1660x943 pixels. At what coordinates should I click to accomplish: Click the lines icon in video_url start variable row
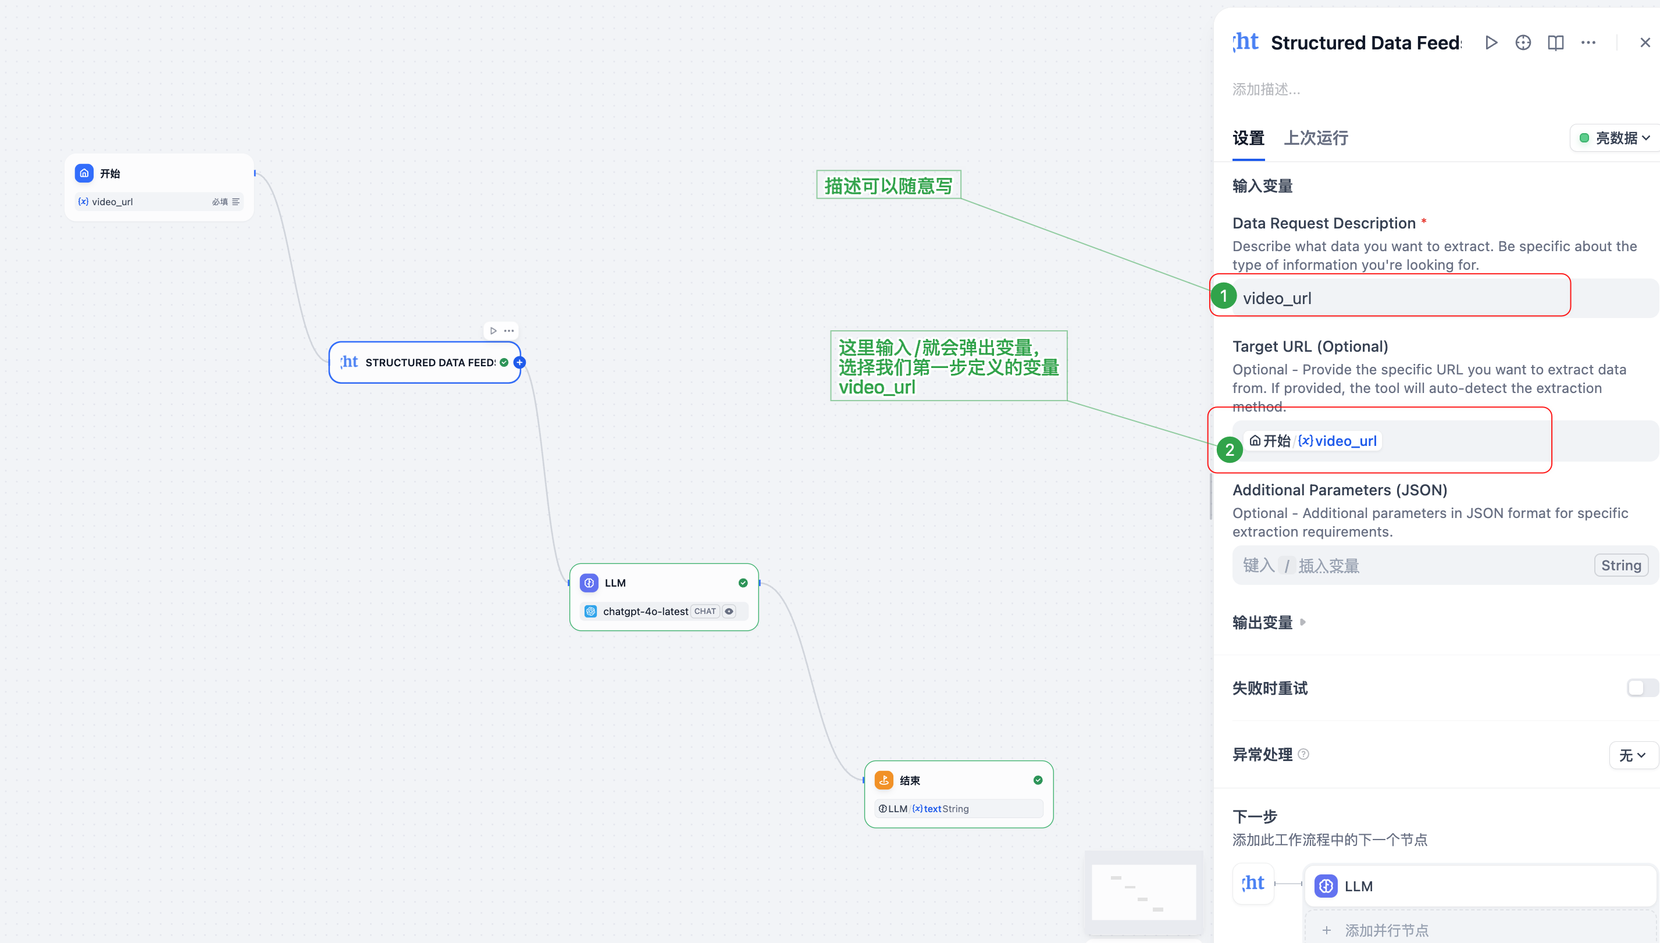[236, 201]
